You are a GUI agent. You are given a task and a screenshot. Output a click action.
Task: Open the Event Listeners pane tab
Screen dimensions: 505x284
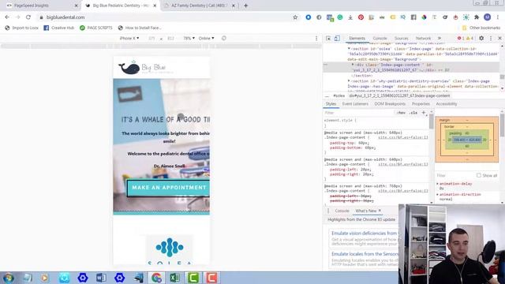pos(355,103)
